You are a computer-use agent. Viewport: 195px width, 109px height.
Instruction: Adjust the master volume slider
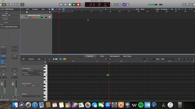point(156,5)
